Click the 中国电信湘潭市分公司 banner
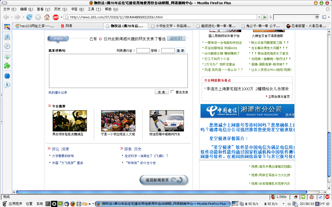 click(247, 111)
